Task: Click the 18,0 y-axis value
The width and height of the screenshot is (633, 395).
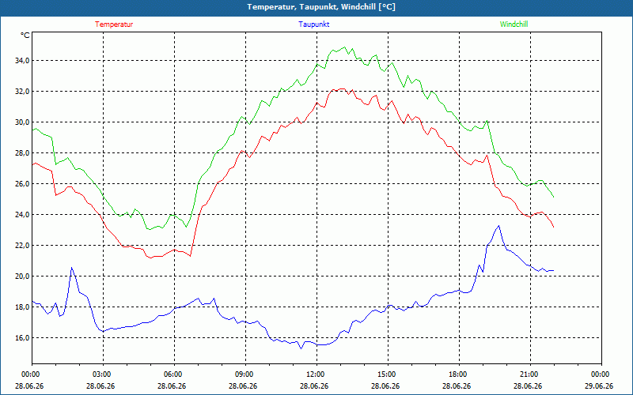Action: 22,307
